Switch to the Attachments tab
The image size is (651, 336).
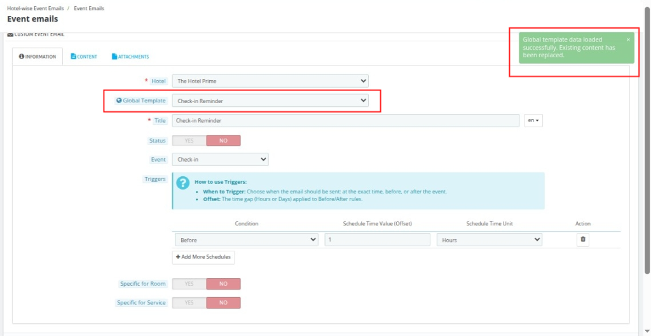point(130,57)
